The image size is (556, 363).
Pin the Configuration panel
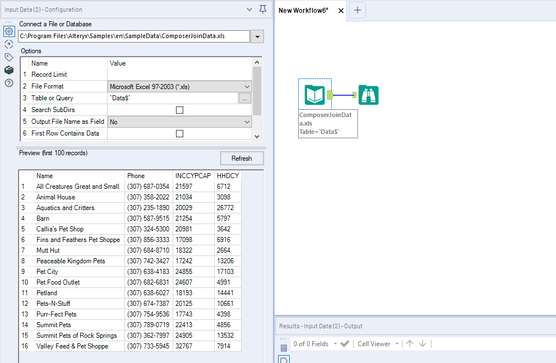click(263, 10)
